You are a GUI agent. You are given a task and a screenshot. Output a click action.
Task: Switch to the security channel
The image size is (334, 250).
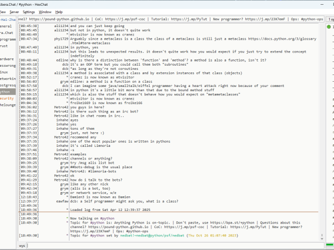coord(7,98)
